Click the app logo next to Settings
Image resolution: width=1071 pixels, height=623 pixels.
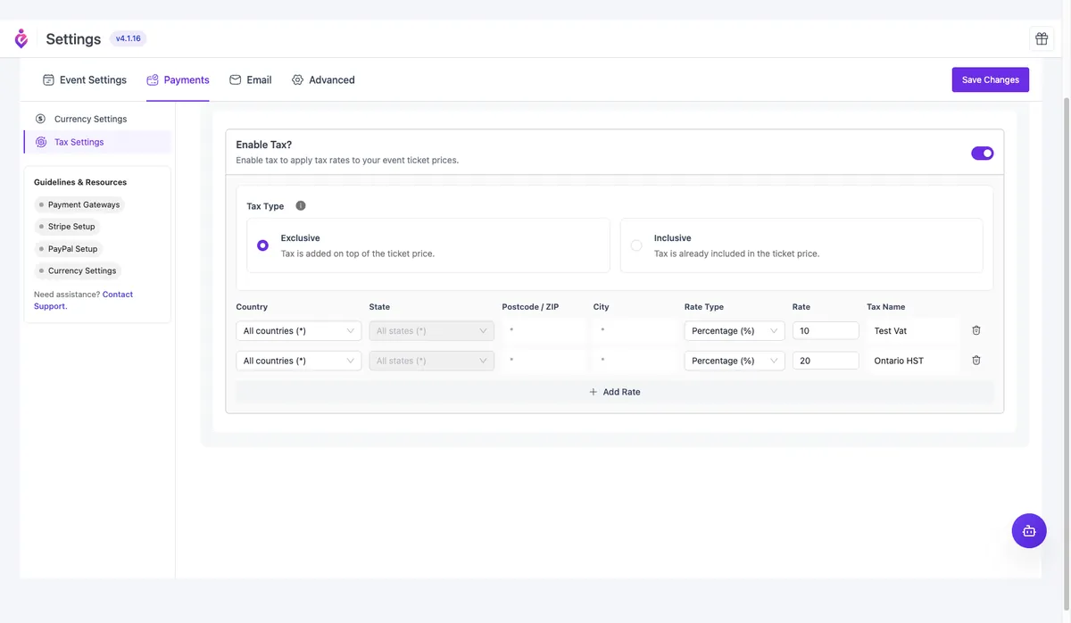[x=21, y=38]
